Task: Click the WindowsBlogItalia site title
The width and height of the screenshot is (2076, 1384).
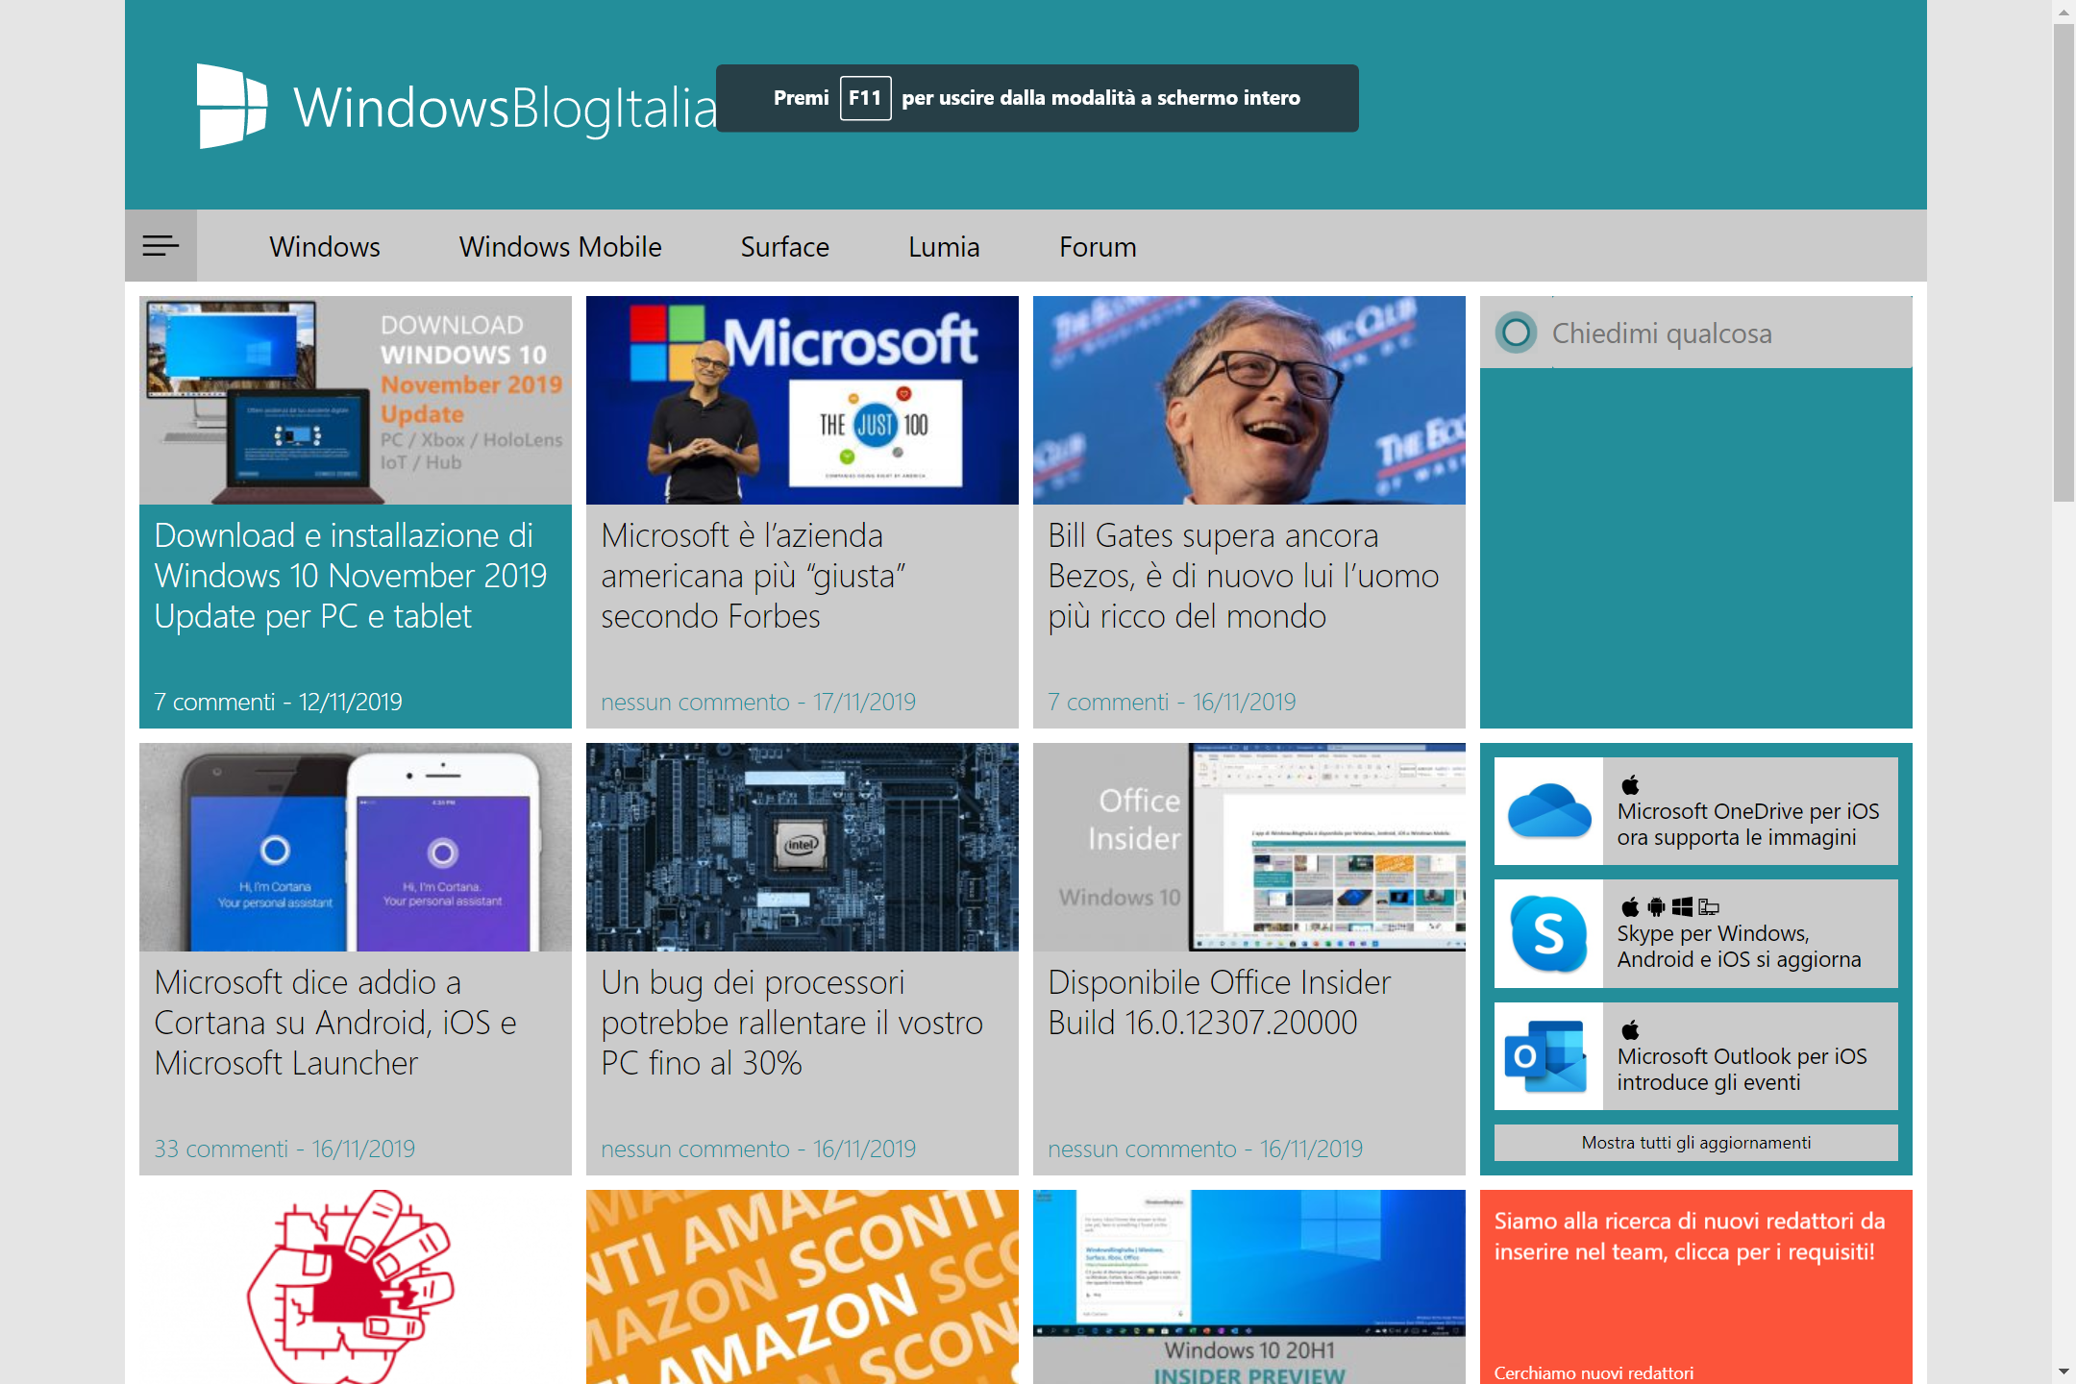Action: (x=506, y=108)
